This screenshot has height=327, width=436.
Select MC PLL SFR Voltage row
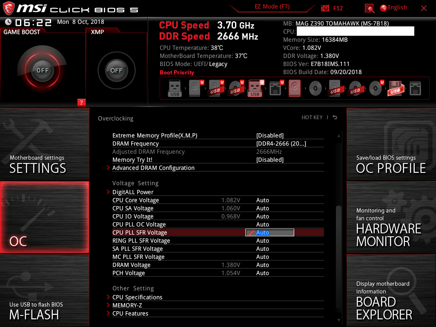218,257
